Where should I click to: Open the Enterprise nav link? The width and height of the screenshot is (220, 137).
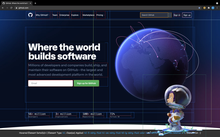coord(64,15)
